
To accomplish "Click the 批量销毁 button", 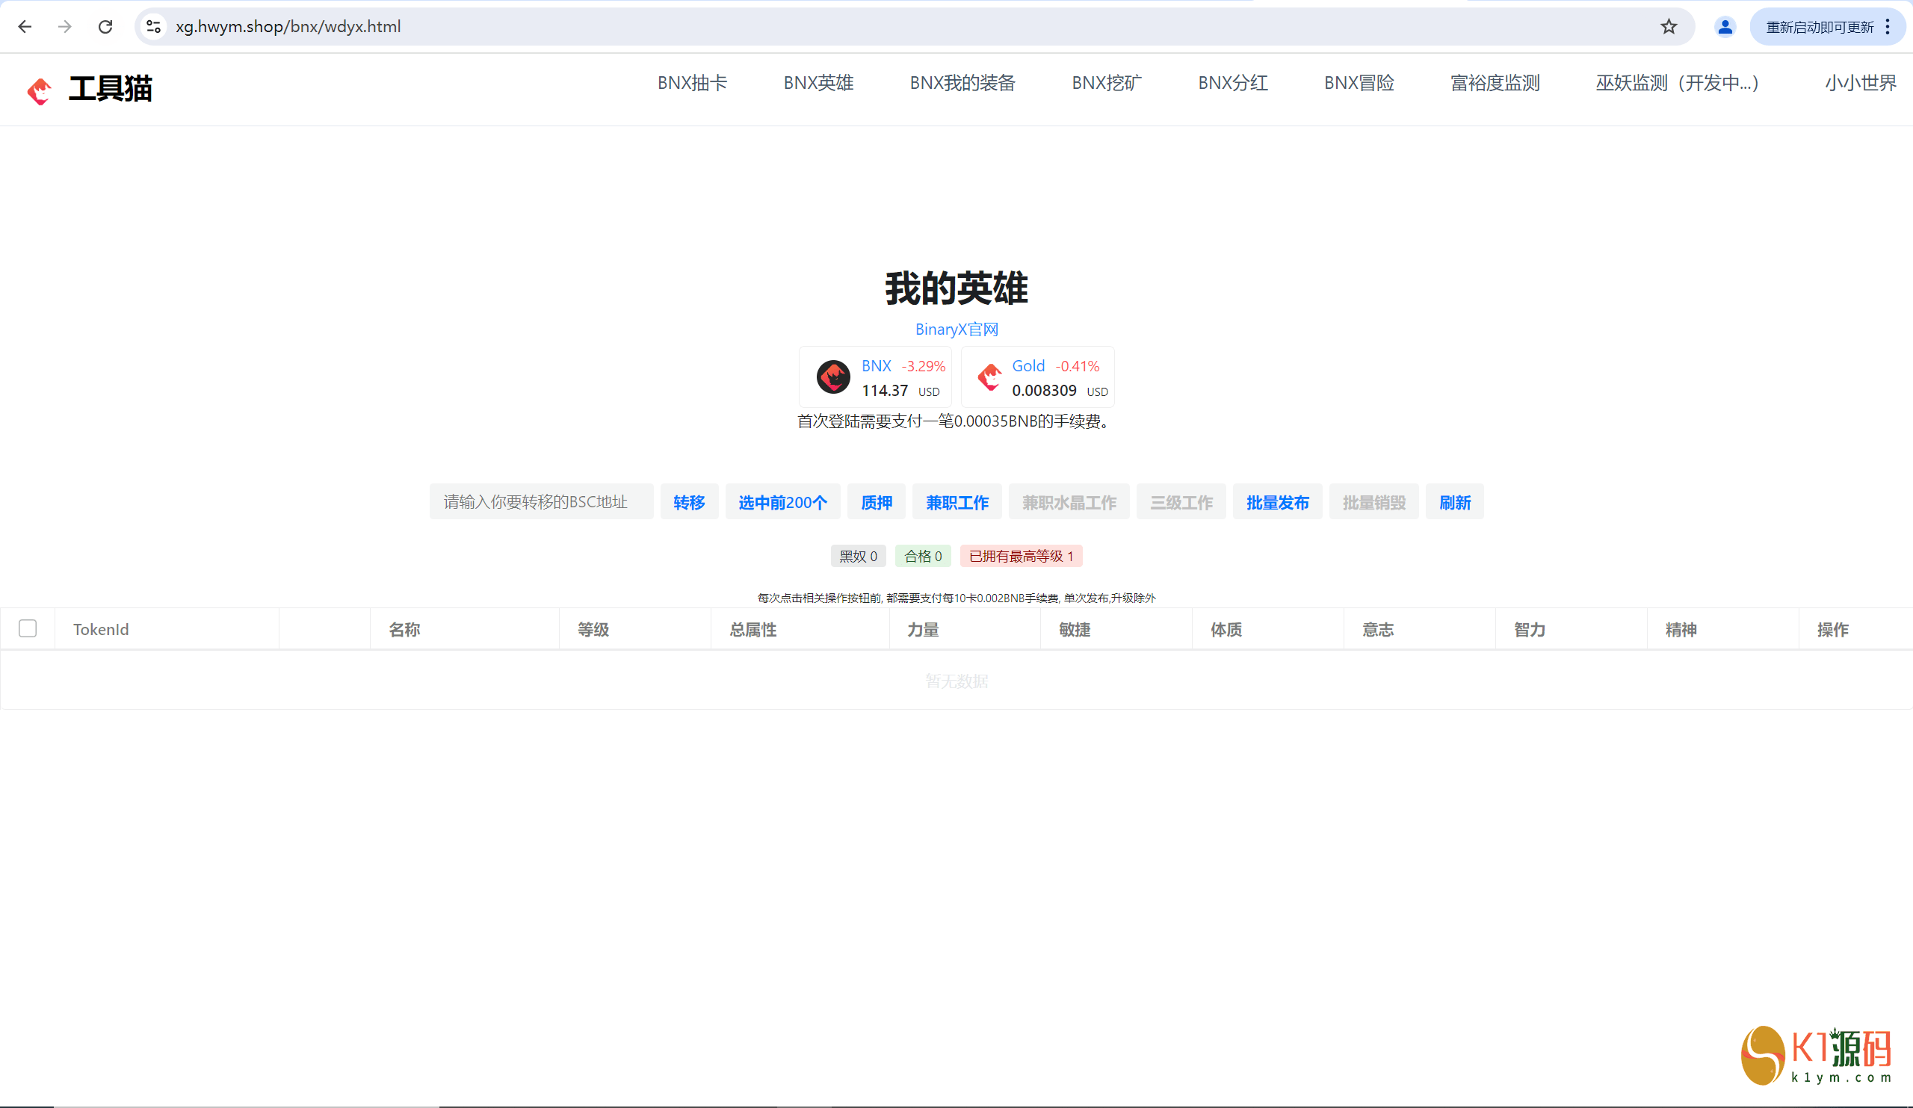I will pyautogui.click(x=1373, y=501).
